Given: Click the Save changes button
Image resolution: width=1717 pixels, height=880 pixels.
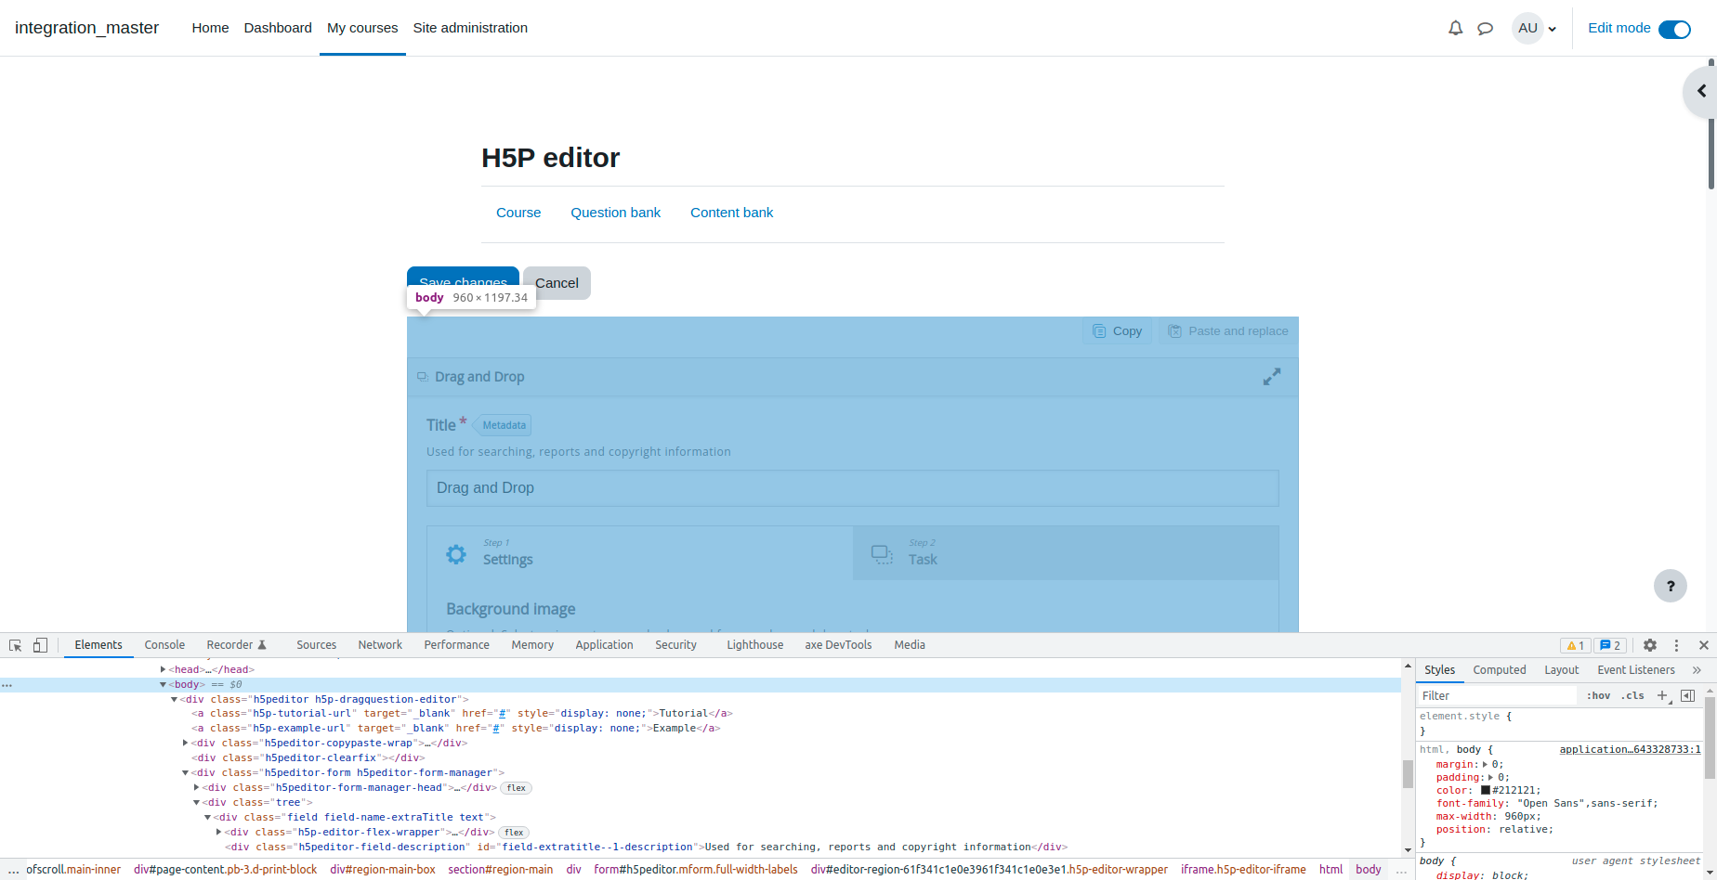Looking at the screenshot, I should [x=463, y=278].
